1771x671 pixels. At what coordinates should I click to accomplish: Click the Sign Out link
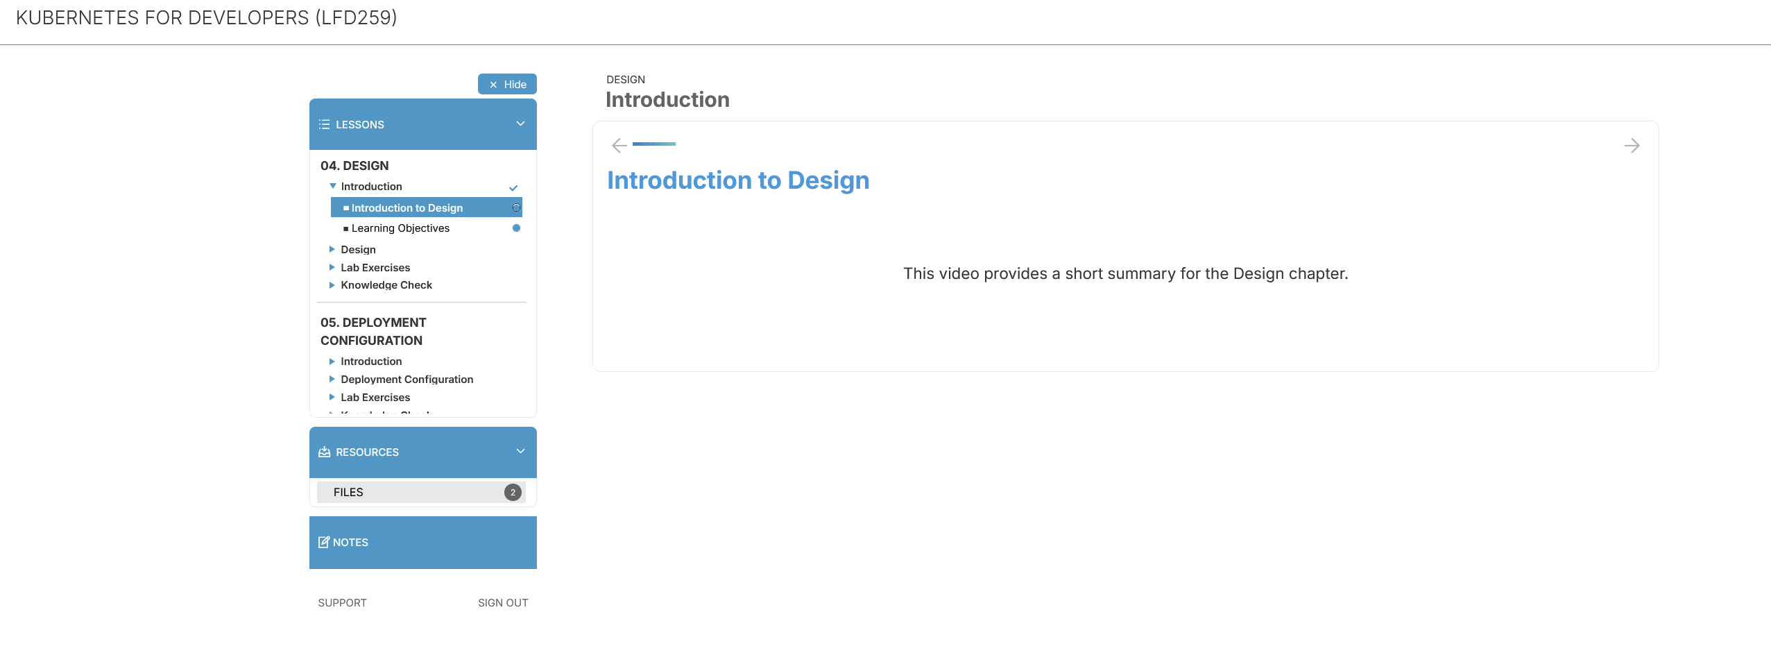coord(503,603)
